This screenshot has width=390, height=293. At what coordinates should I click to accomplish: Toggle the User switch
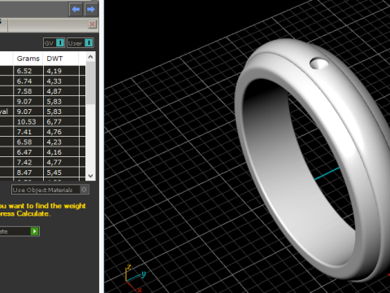pyautogui.click(x=80, y=43)
